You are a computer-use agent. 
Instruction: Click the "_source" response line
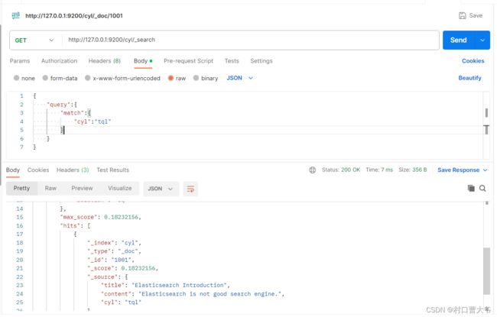108,277
